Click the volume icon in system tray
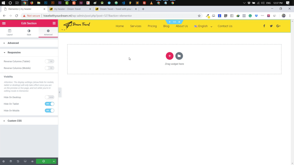Image resolution: width=294 pixels, height=165 pixels. 263,3
